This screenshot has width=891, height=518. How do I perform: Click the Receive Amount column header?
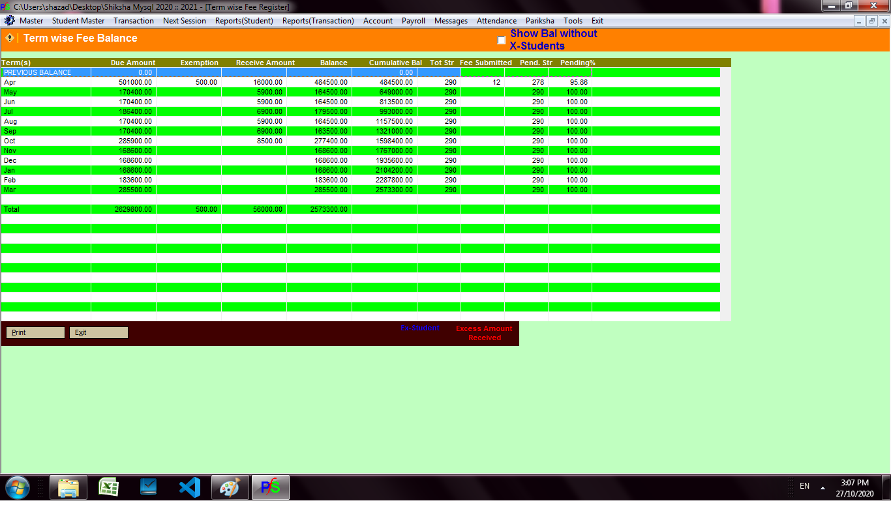tap(265, 63)
